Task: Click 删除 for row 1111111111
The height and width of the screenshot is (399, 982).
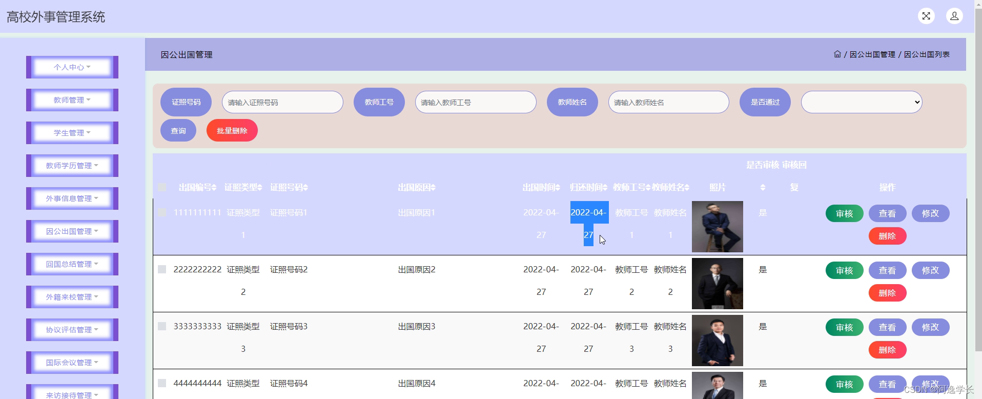Action: click(887, 236)
